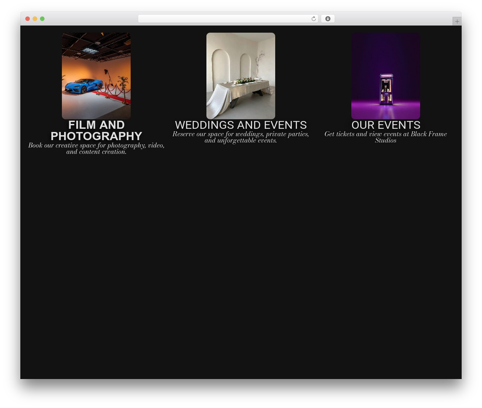Open the blue sports car studio photo
The height and width of the screenshot is (408, 482).
pyautogui.click(x=96, y=76)
